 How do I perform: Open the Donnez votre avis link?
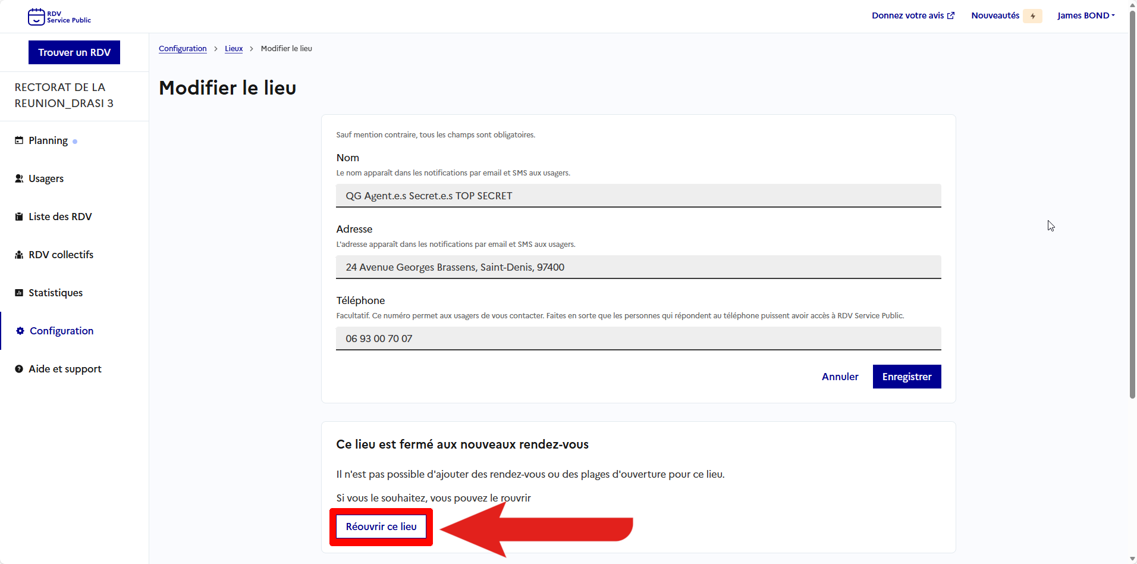pos(913,15)
